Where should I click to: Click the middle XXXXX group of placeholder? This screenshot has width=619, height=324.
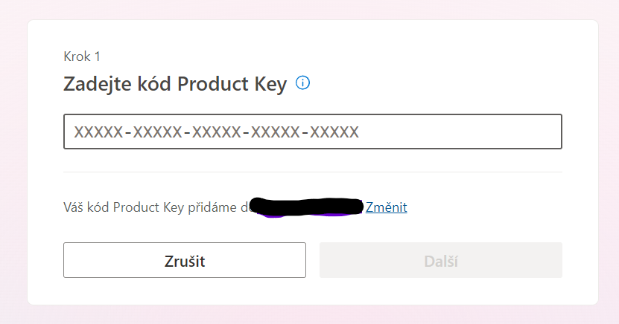pyautogui.click(x=216, y=132)
